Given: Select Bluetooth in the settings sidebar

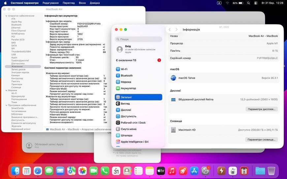Looking at the screenshot, I should pyautogui.click(x=138, y=76).
